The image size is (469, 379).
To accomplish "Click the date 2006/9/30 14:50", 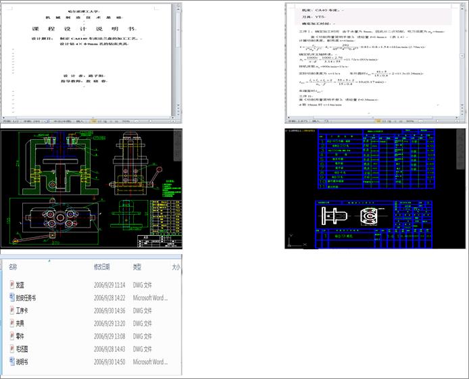I will tap(109, 362).
